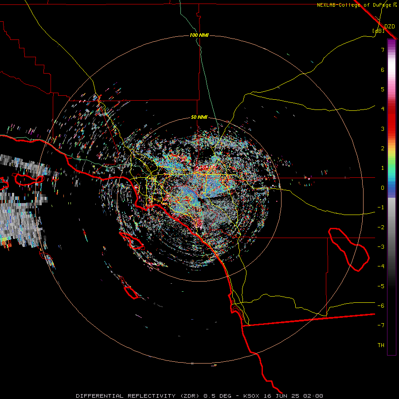Select the -5 value on the dB scale
The width and height of the screenshot is (399, 399).
click(381, 286)
